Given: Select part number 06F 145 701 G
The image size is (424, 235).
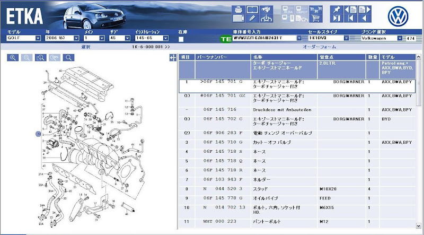Looking at the screenshot, I should pyautogui.click(x=297, y=86).
